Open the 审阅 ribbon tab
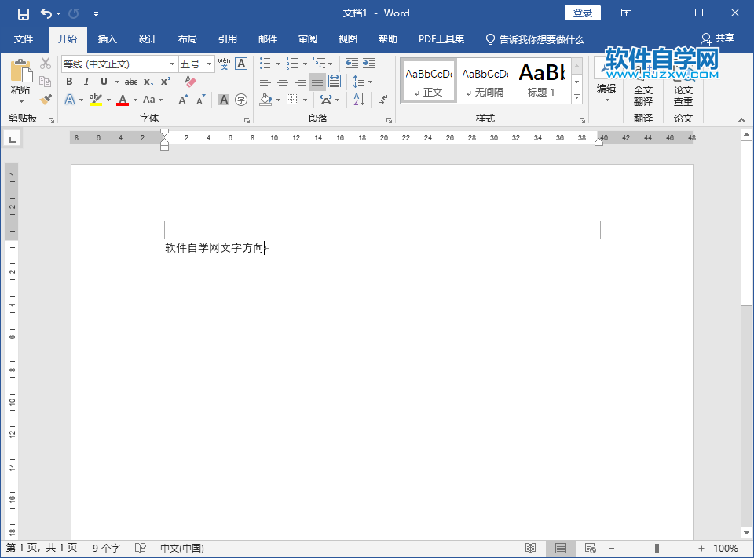754x558 pixels. [x=306, y=39]
